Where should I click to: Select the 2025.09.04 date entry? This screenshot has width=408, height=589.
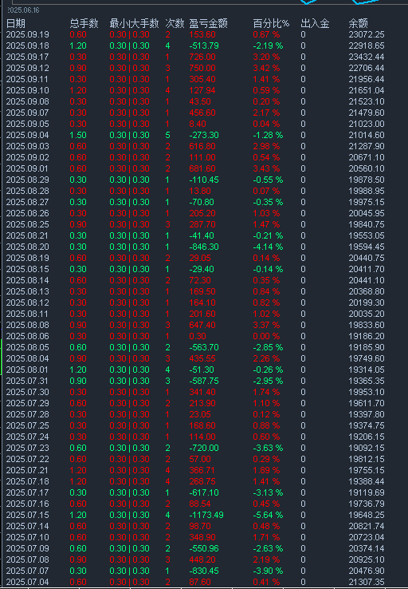pyautogui.click(x=28, y=135)
